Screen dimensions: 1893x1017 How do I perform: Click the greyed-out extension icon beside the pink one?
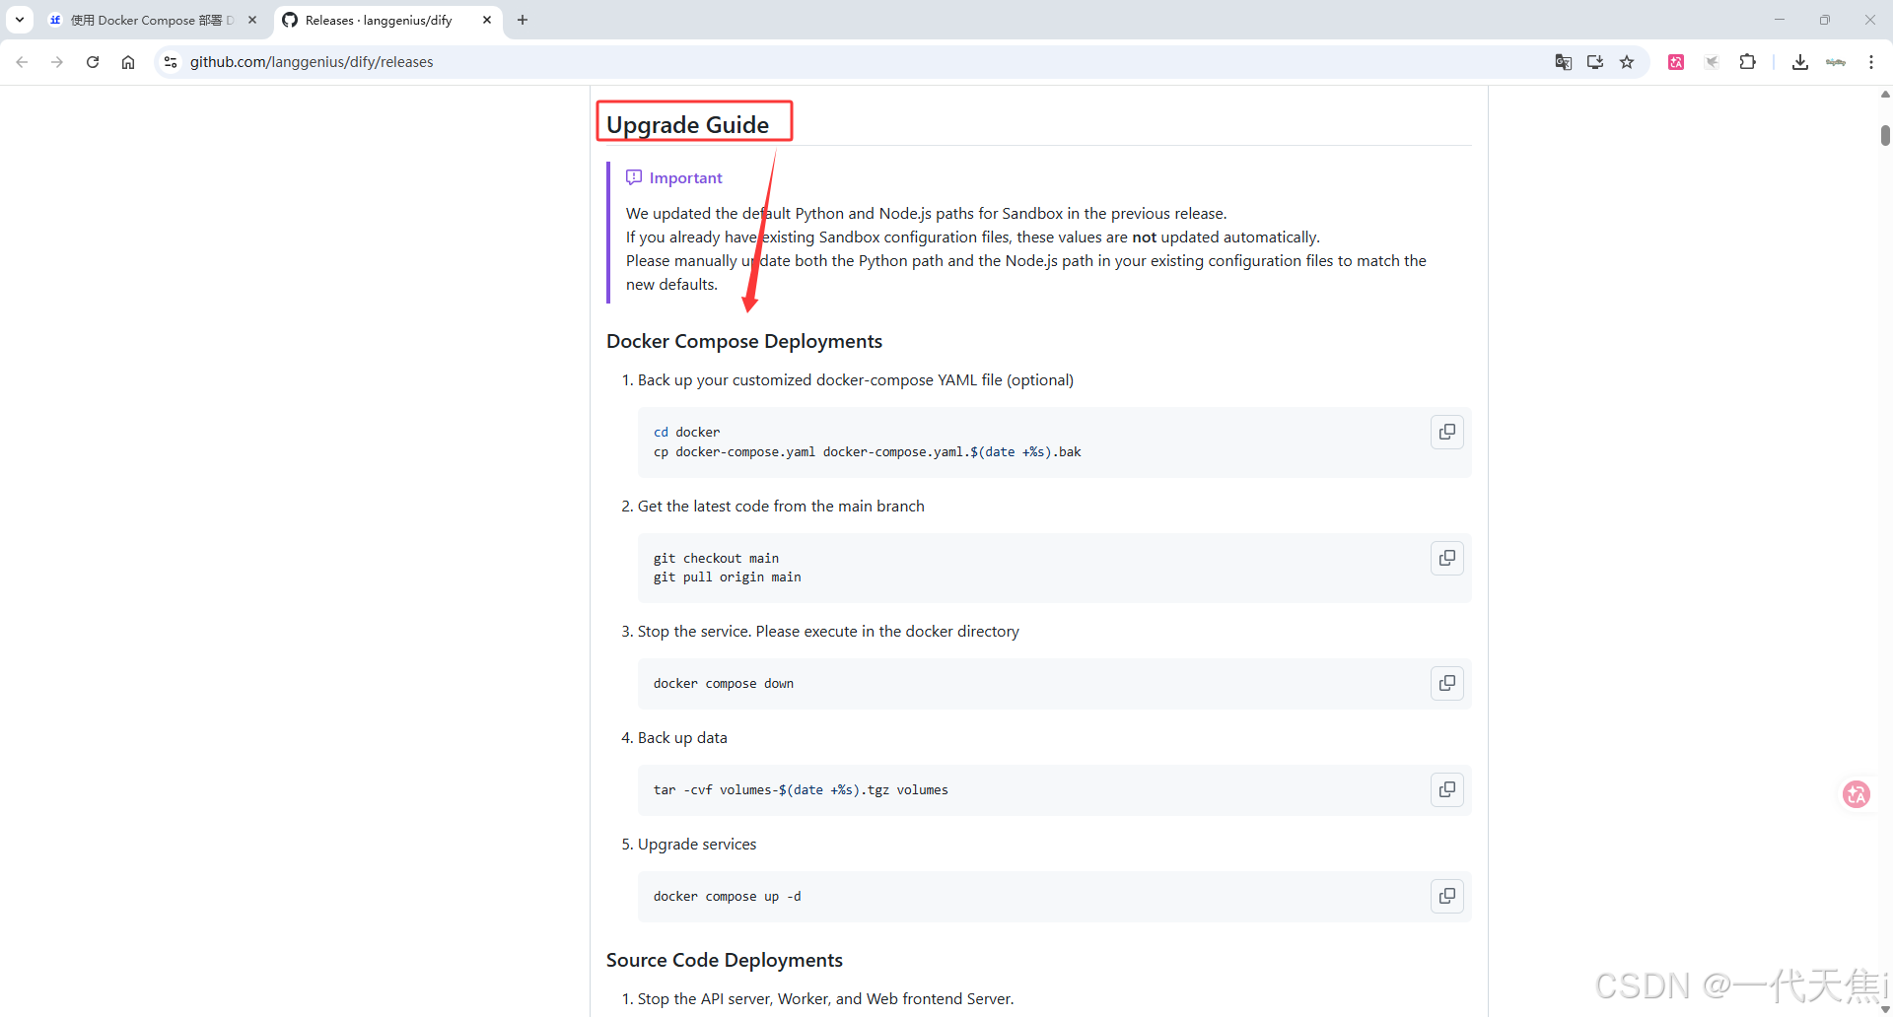(1712, 62)
